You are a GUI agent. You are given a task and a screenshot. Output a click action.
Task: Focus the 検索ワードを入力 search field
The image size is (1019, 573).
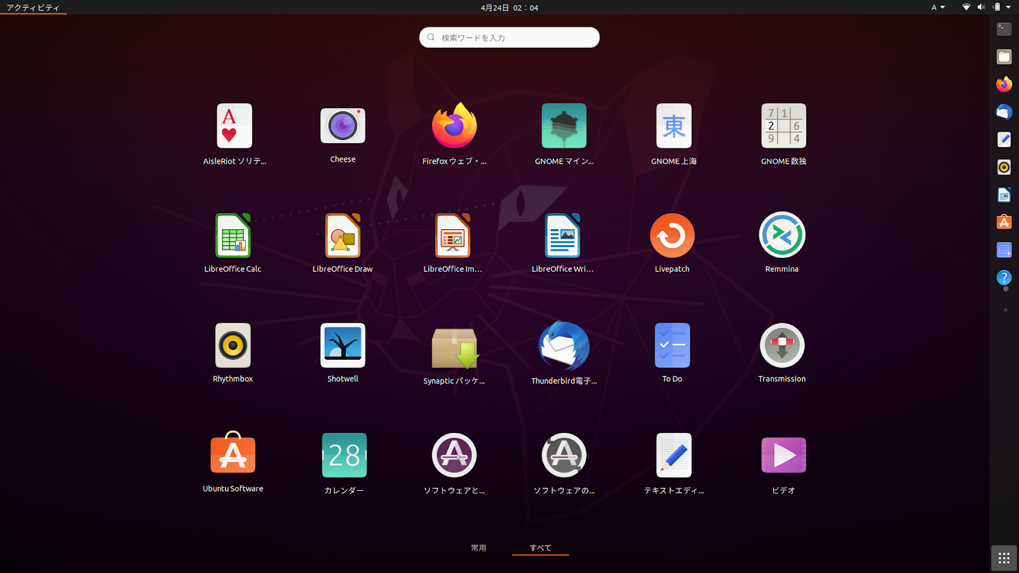(509, 38)
